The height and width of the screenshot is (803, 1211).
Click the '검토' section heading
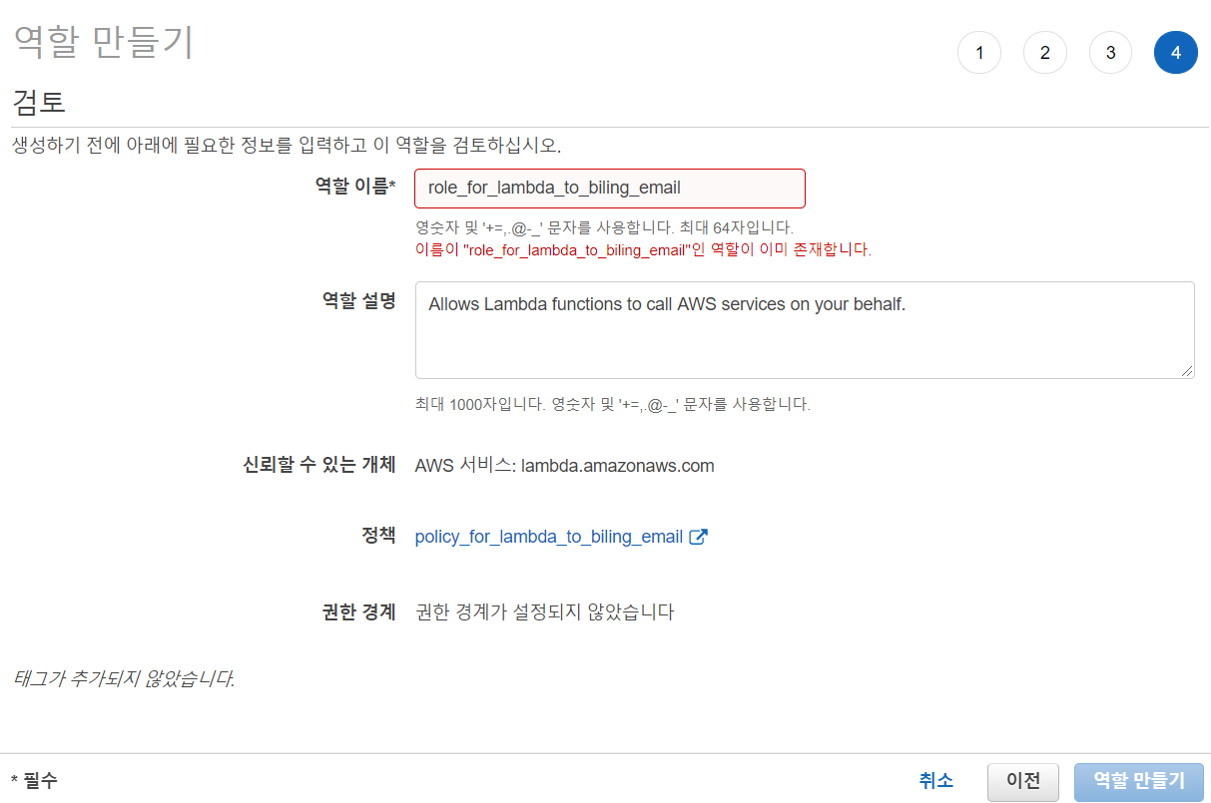click(39, 102)
